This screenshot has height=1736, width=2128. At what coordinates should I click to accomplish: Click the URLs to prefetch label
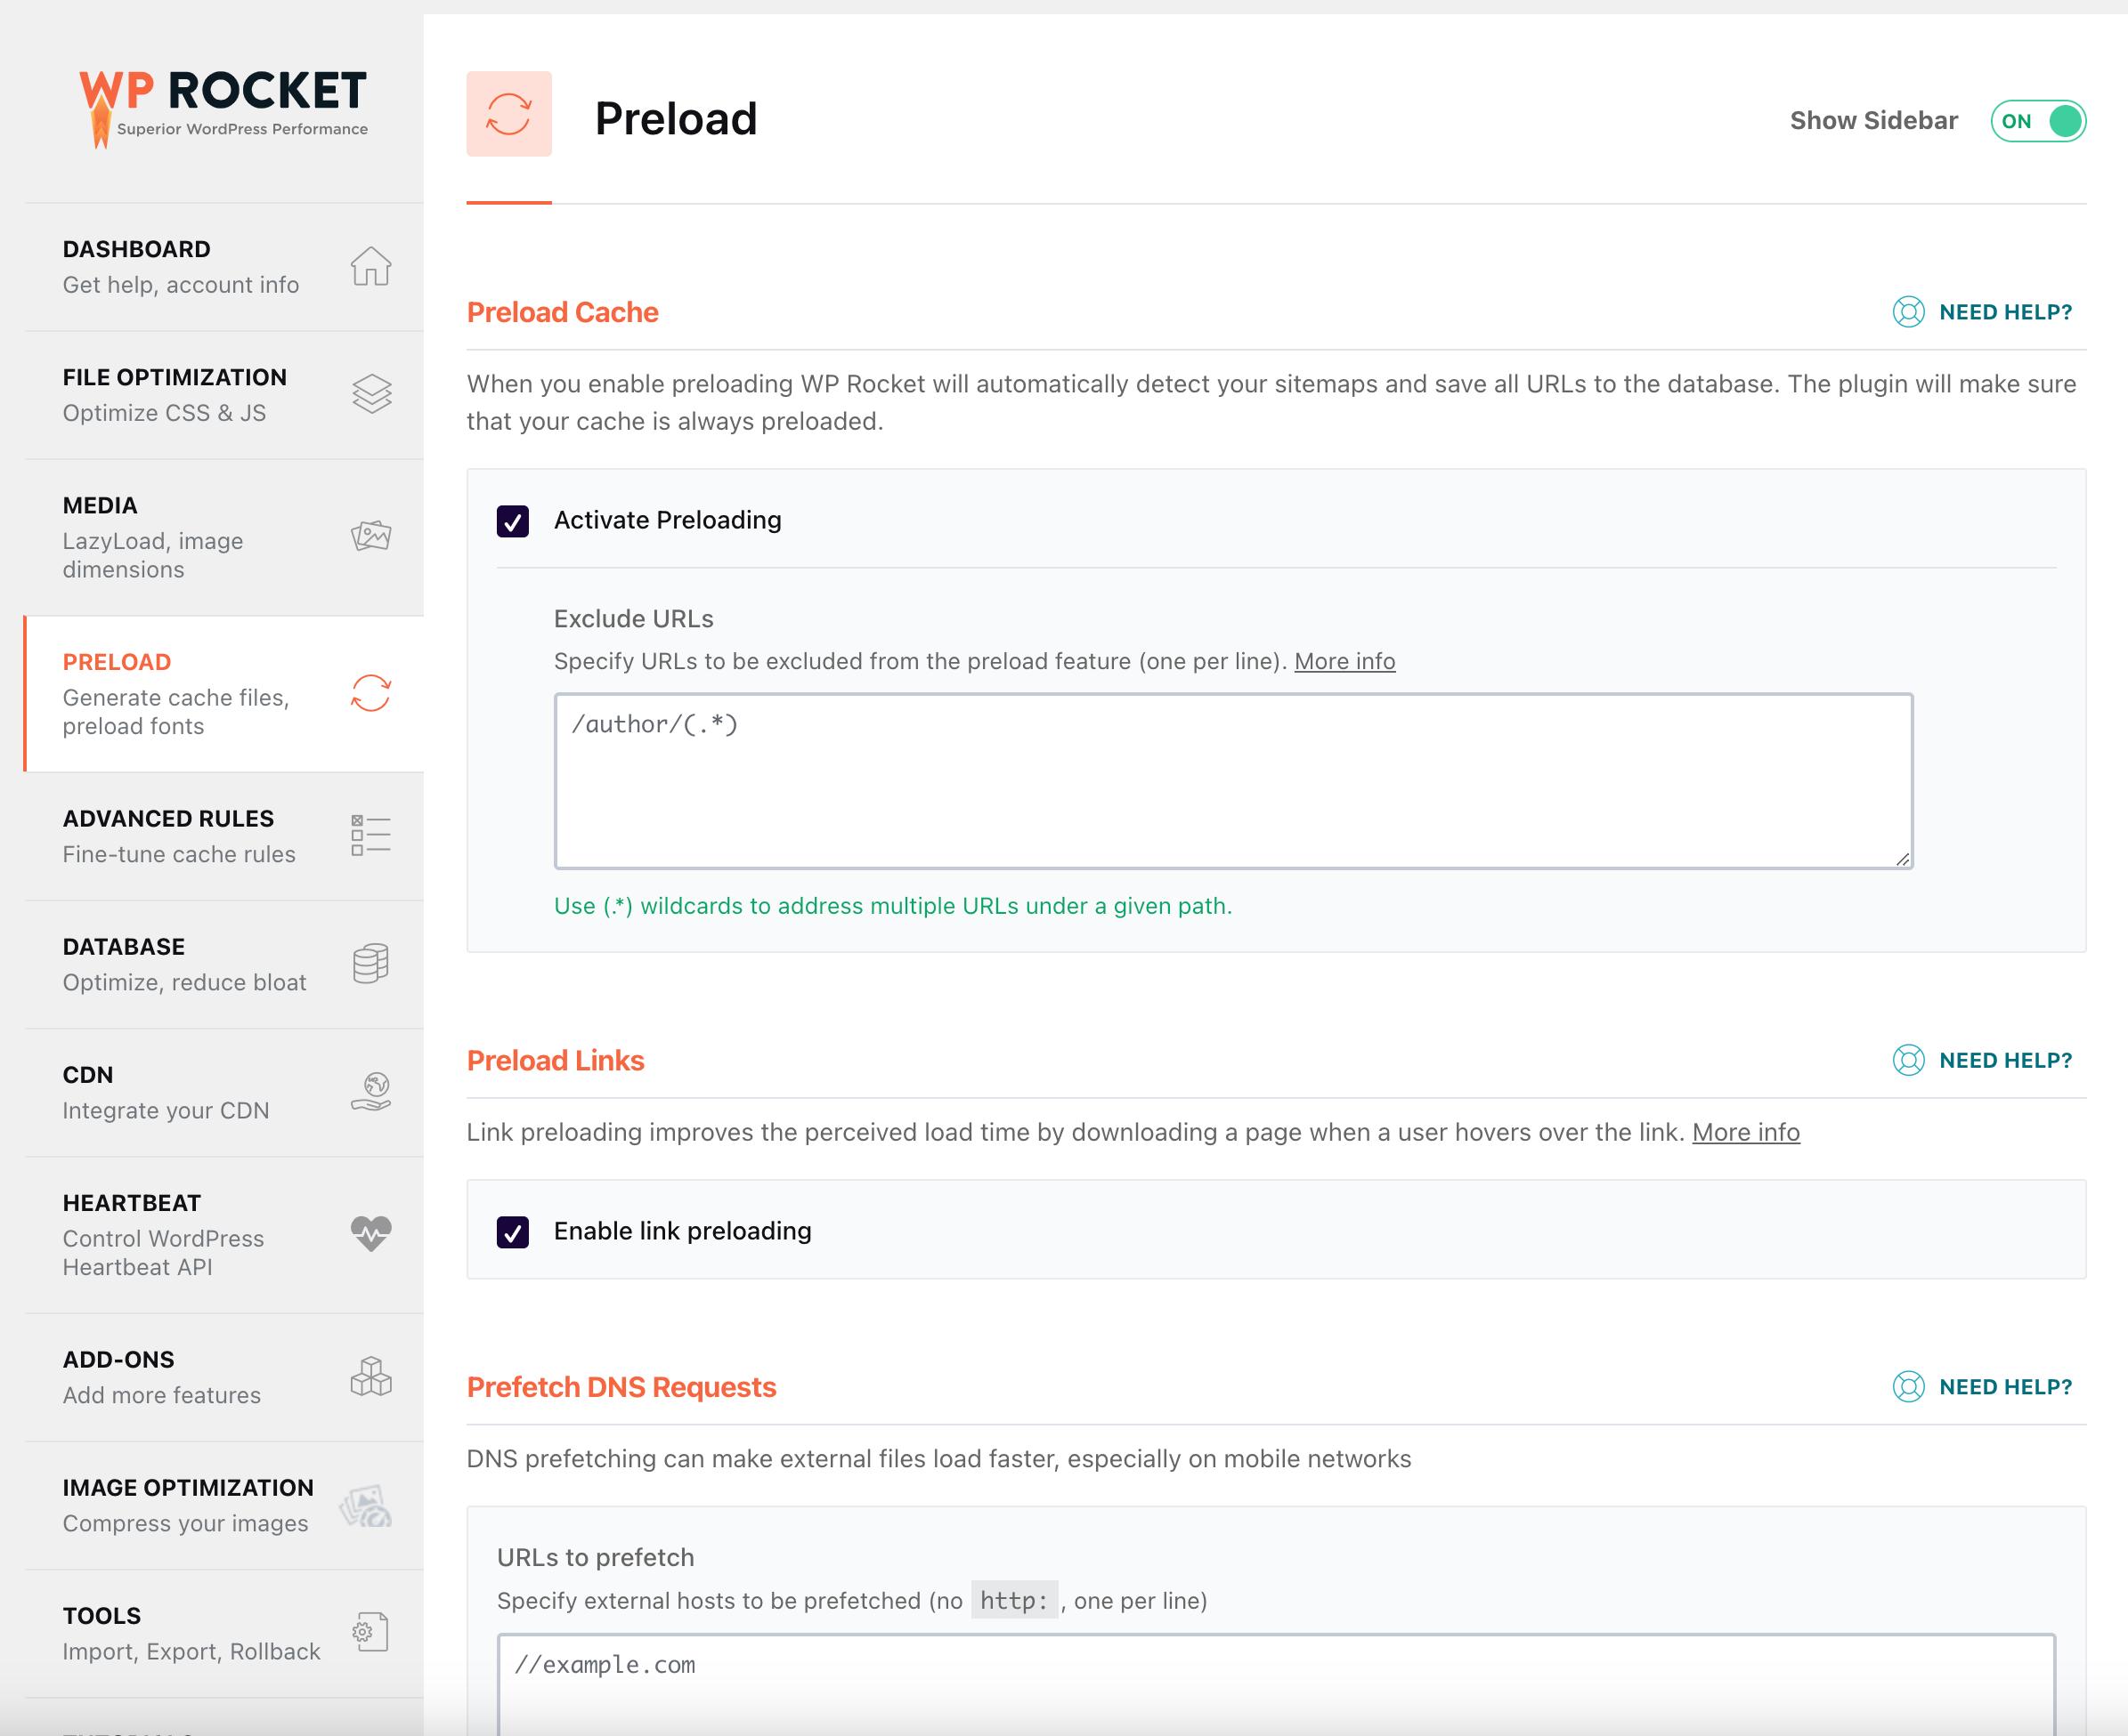click(x=596, y=1558)
